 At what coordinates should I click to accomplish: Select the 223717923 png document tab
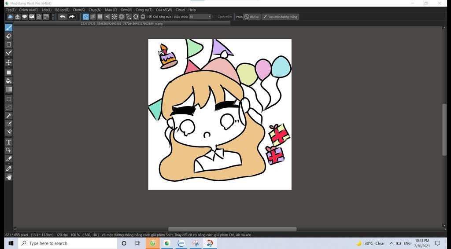point(122,24)
